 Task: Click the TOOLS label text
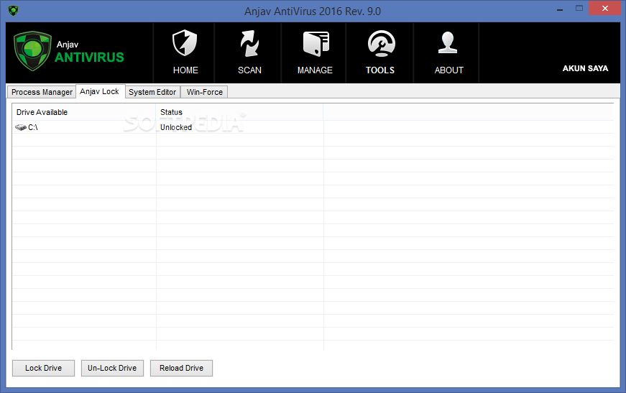380,70
